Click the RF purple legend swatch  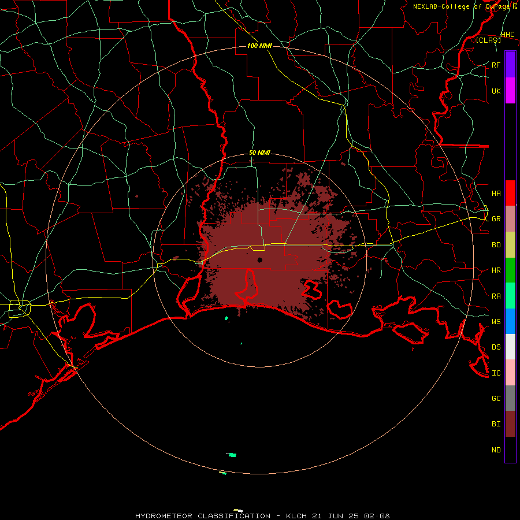coord(510,65)
